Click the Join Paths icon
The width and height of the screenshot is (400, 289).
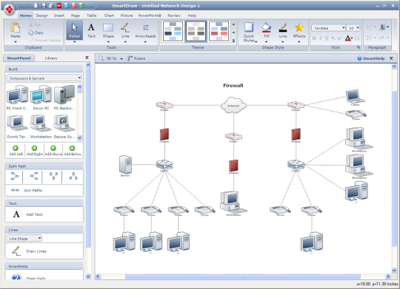[15, 190]
